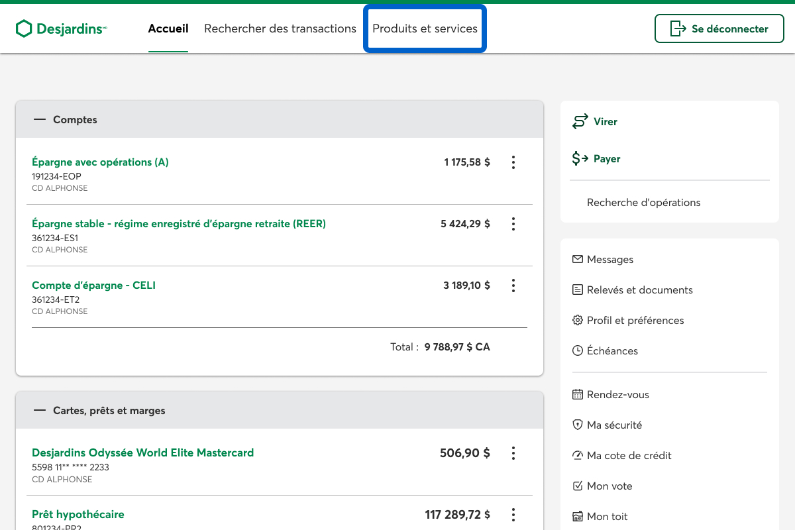Image resolution: width=795 pixels, height=530 pixels.
Task: Open the Produits et services tab
Action: (x=425, y=28)
